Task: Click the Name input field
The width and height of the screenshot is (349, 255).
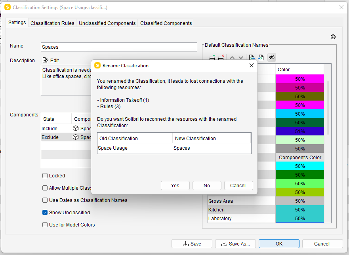Action: pyautogui.click(x=119, y=47)
